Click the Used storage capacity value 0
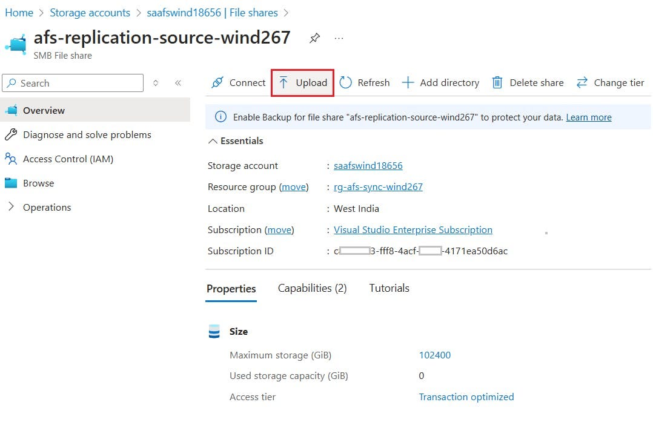Viewport: 653px width, 425px height. click(422, 376)
